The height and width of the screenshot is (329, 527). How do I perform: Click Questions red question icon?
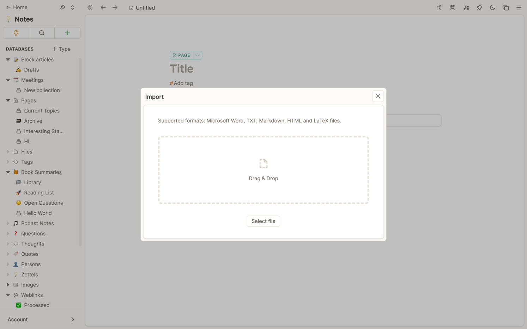click(16, 233)
